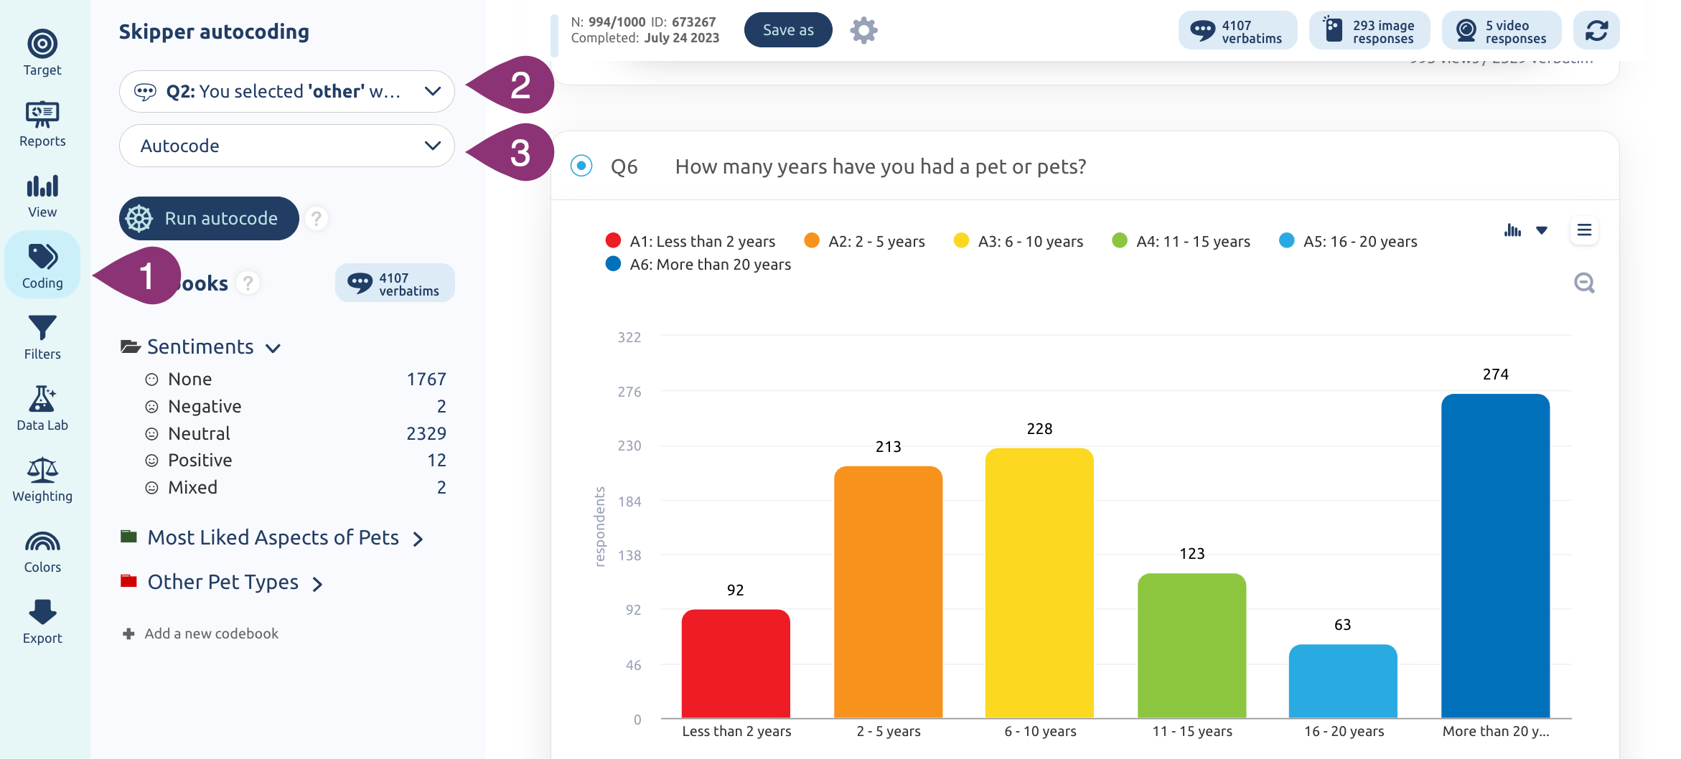This screenshot has height=759, width=1681.
Task: Go to Filters funnel icon
Action: [42, 328]
